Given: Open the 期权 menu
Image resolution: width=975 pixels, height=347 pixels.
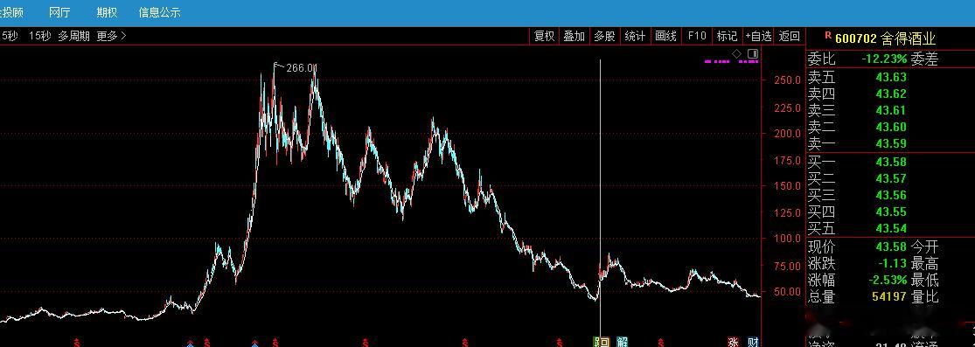Looking at the screenshot, I should click(x=107, y=12).
